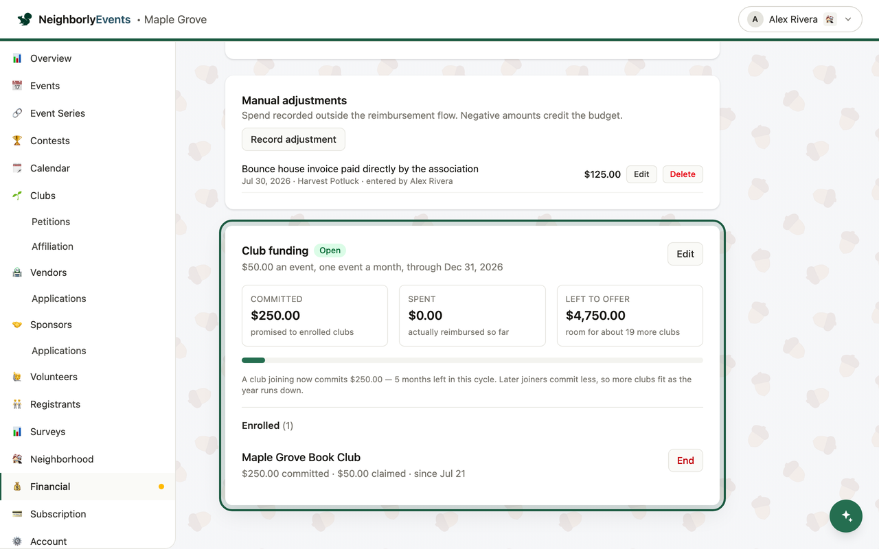Click the Record adjustment button

point(293,139)
